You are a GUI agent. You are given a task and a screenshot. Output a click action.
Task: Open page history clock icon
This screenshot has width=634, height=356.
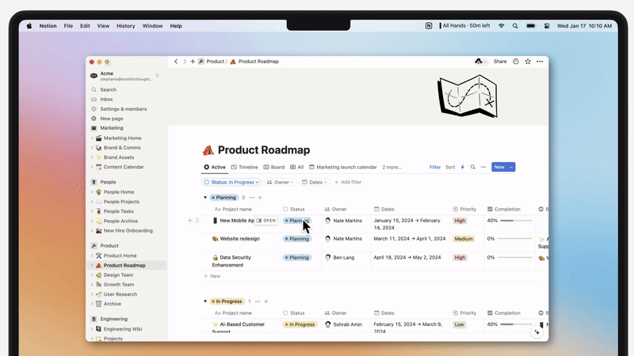tap(516, 61)
